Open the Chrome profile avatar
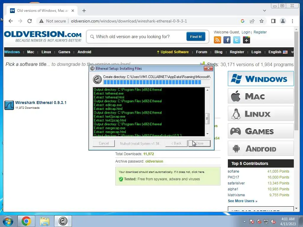The width and height of the screenshot is (303, 227). coord(283,21)
